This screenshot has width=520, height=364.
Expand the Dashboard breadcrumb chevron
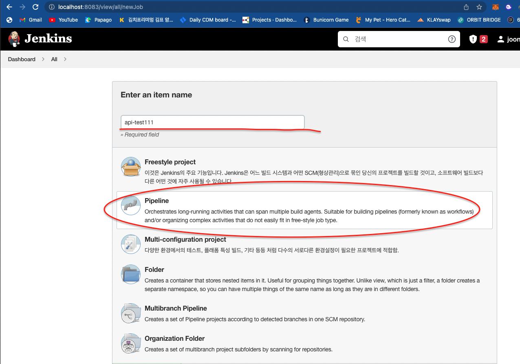click(43, 59)
